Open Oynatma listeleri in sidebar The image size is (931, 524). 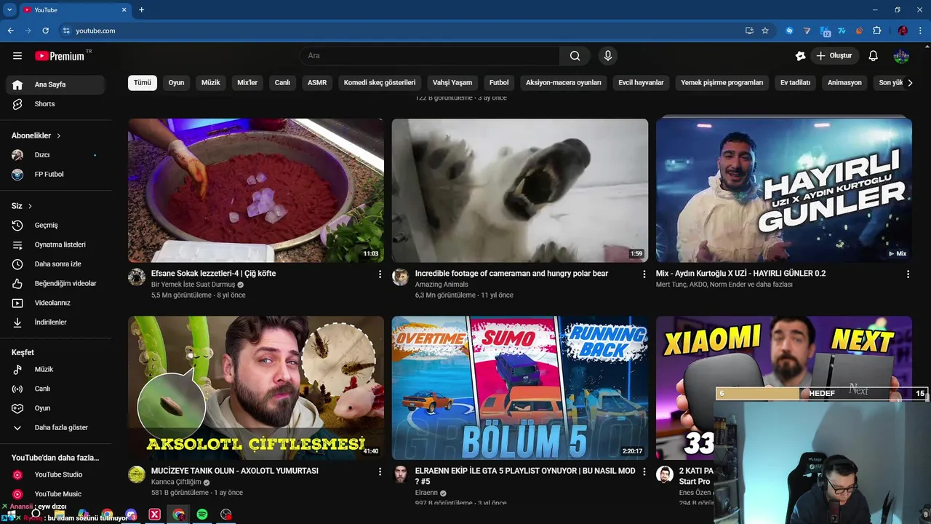click(55, 245)
